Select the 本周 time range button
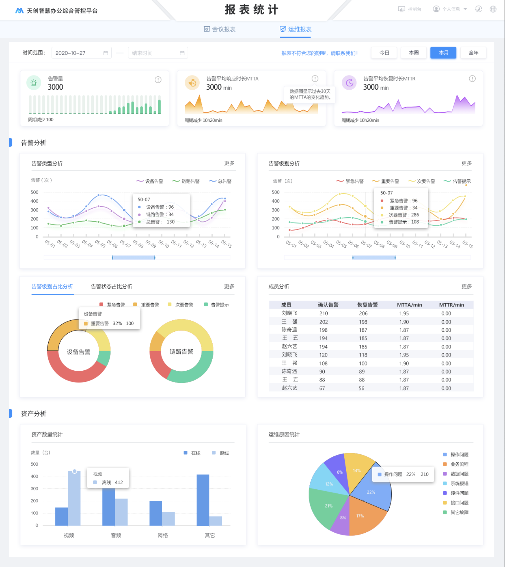This screenshot has height=567, width=505. [413, 53]
